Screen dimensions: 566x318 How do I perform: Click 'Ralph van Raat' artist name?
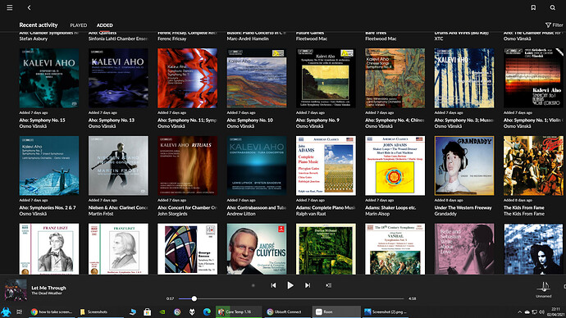[x=310, y=214]
